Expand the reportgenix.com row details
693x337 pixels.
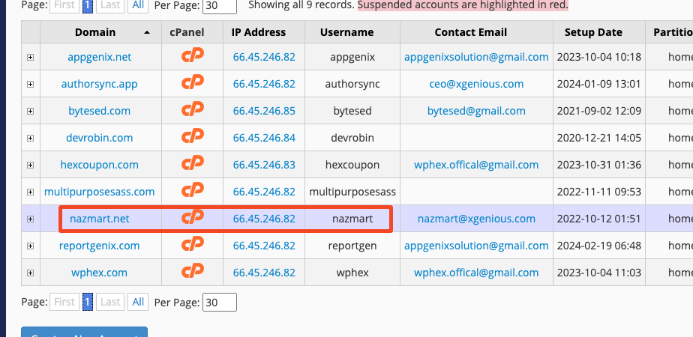pyautogui.click(x=31, y=246)
